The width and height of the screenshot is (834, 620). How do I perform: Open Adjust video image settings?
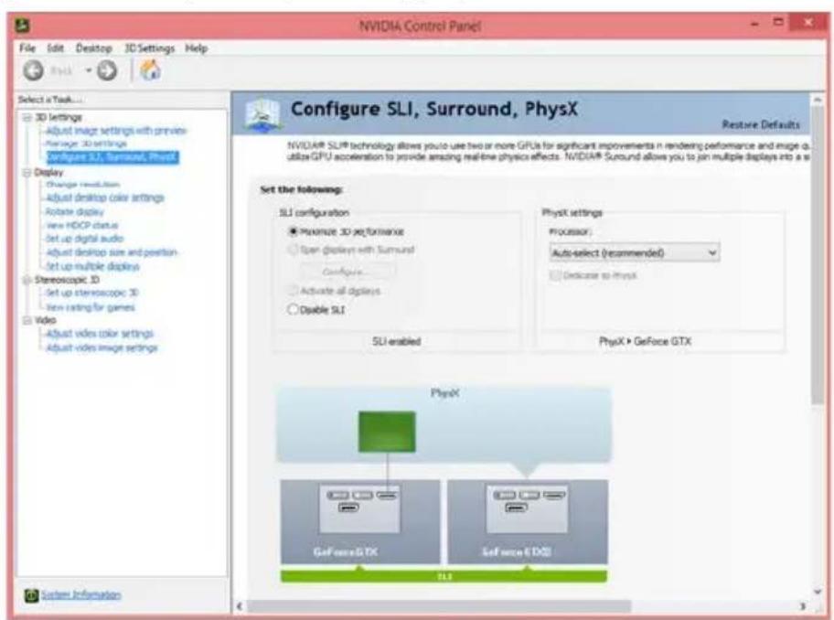pyautogui.click(x=102, y=347)
